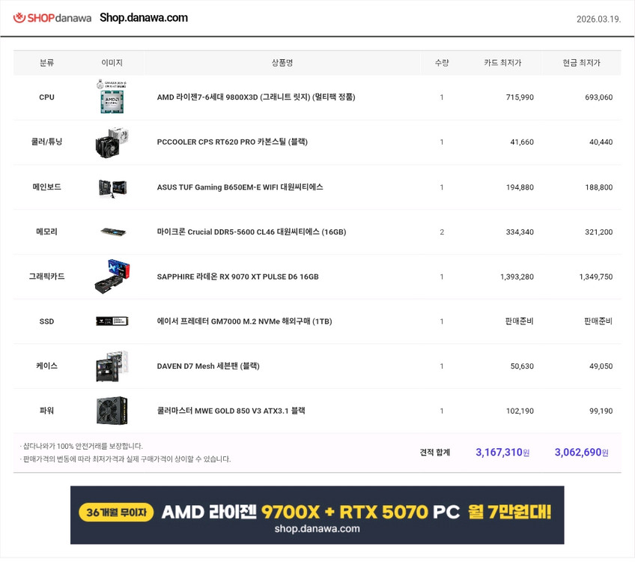Image resolution: width=635 pixels, height=562 pixels.
Task: Click the ASUS TUF motherboard thumbnail
Action: coord(112,187)
